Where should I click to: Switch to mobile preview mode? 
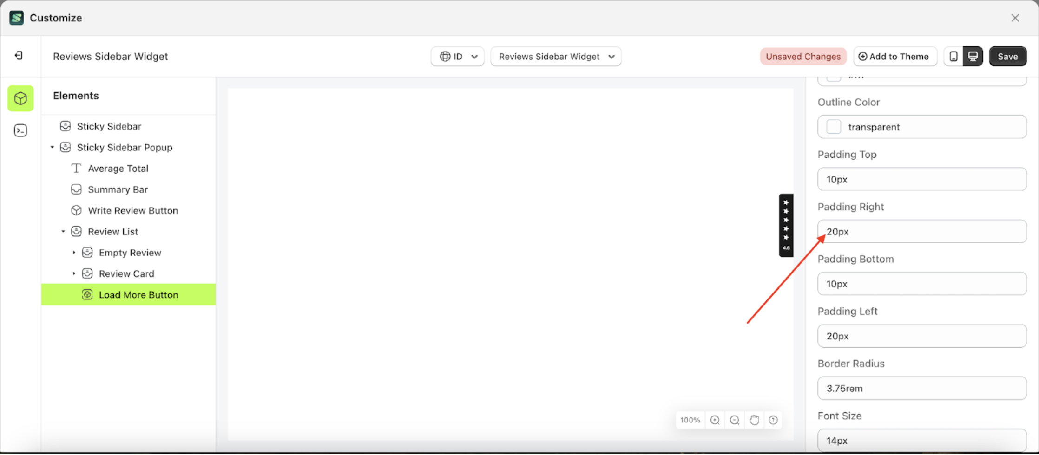[954, 56]
